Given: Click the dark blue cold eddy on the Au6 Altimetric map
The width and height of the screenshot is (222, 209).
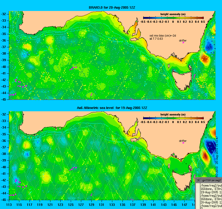Looking at the screenshot, I should 211,147.
